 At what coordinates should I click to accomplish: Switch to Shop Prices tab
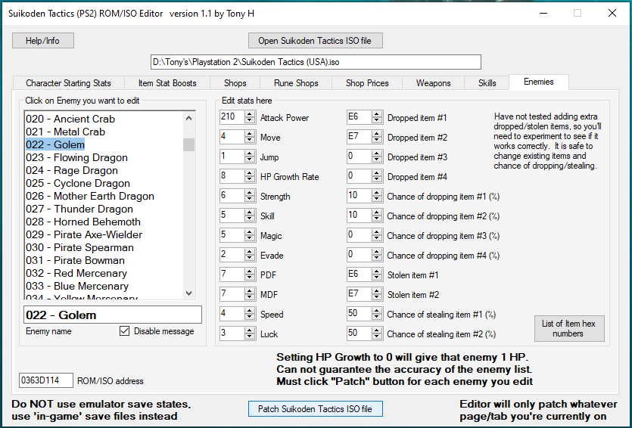click(x=367, y=83)
